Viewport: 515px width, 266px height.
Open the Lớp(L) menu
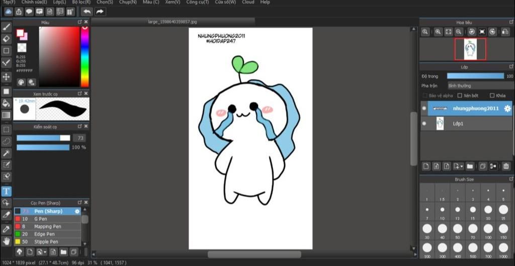point(59,2)
